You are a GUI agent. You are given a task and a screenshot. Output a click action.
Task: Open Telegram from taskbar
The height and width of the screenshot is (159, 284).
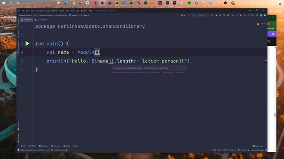point(196,3)
